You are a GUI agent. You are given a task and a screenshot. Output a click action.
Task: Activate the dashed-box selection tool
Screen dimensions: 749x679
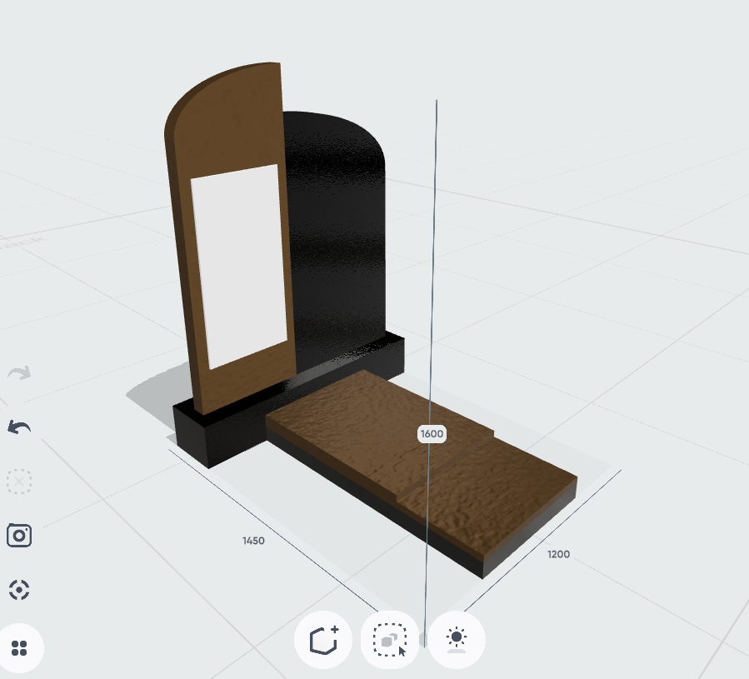pos(389,640)
